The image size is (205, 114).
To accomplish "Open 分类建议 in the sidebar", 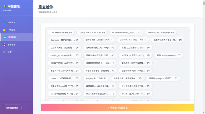I will click(16, 30).
